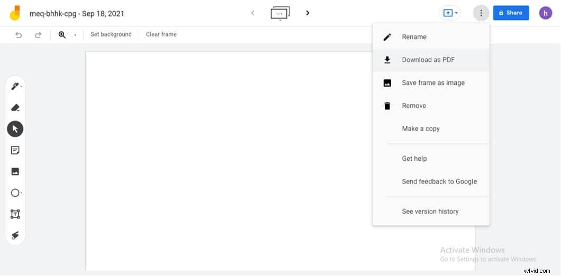This screenshot has width=561, height=276.
Task: Open the zoom level dropdown arrow
Action: click(x=75, y=35)
